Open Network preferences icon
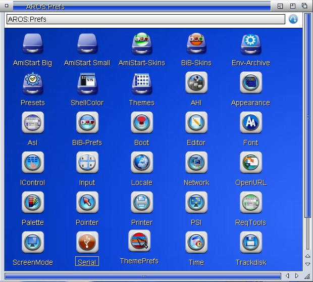Screen dimensions: 313x282 [196, 163]
